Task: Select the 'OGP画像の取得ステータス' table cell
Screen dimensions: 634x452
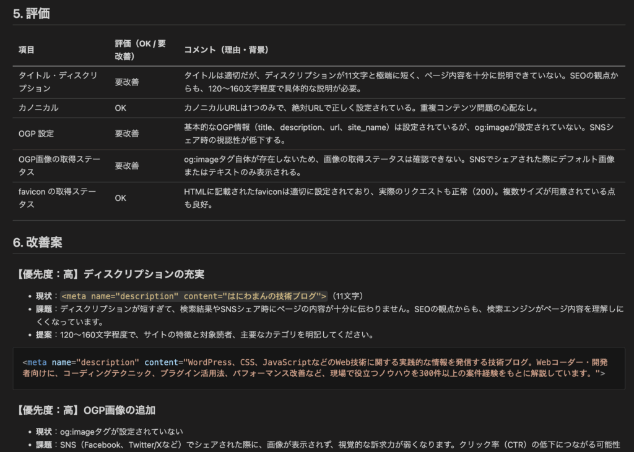Action: coord(58,166)
